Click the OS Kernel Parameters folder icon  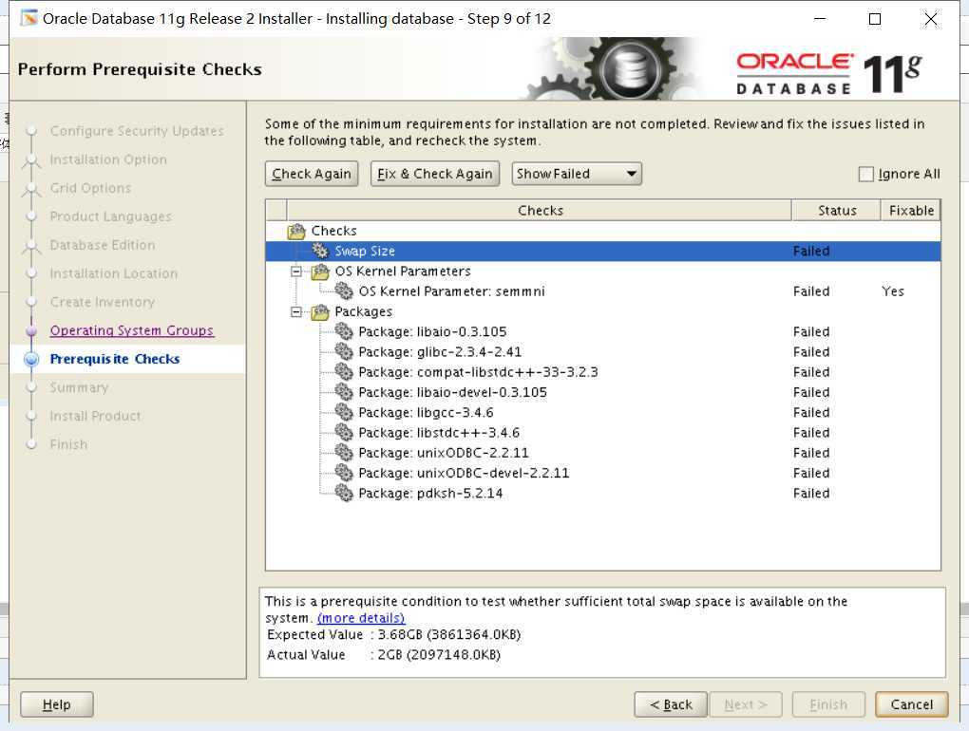pyautogui.click(x=320, y=271)
